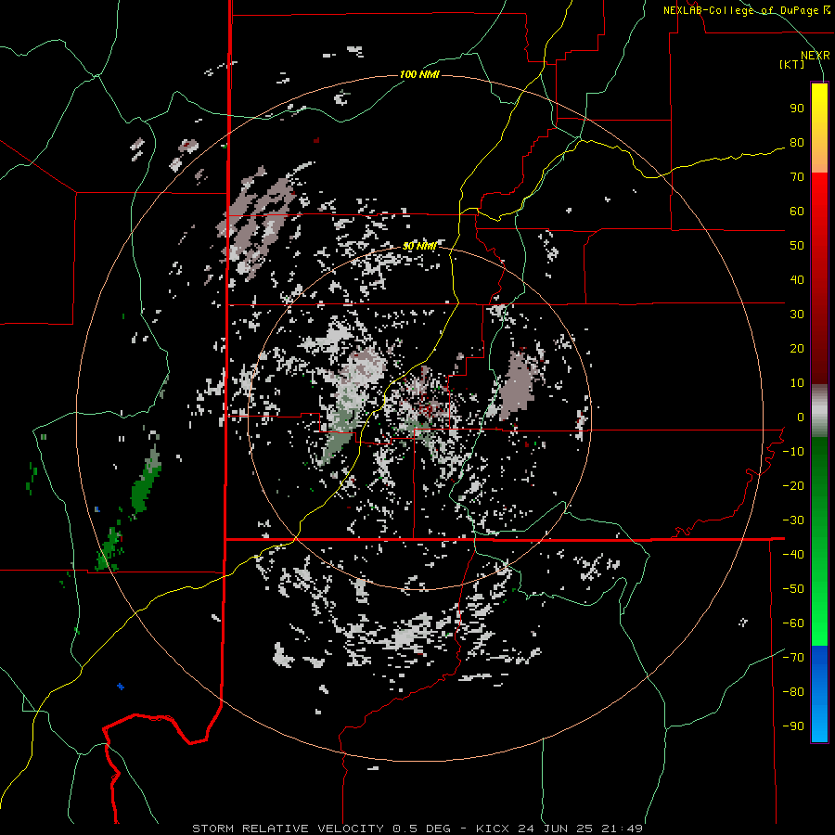Click the KICX station identifier in caption
This screenshot has height=835, width=835.
point(493,829)
